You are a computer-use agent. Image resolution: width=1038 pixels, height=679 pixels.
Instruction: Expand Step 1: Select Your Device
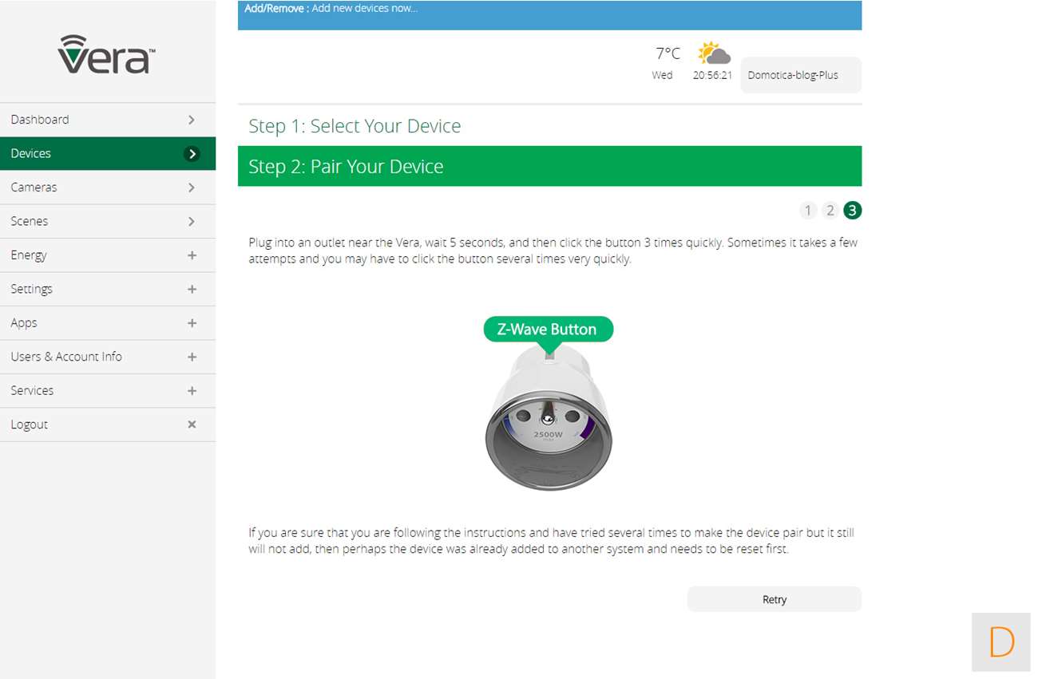click(355, 126)
